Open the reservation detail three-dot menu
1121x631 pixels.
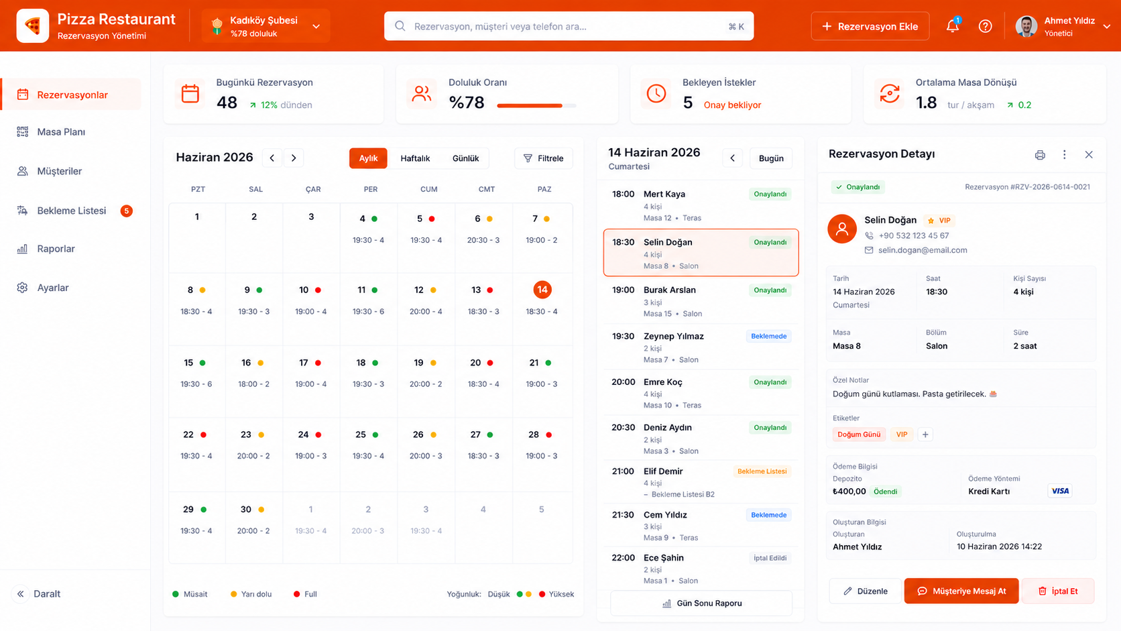[x=1064, y=155]
